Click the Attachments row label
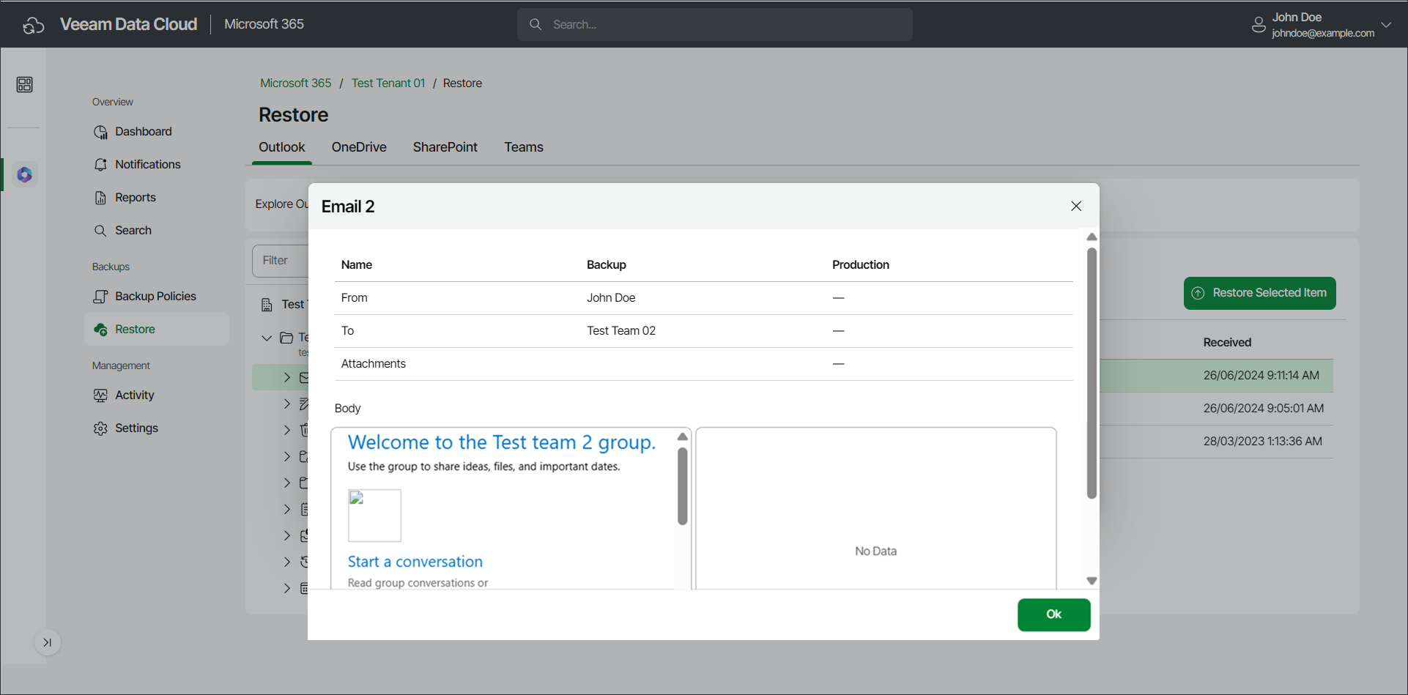 374,364
